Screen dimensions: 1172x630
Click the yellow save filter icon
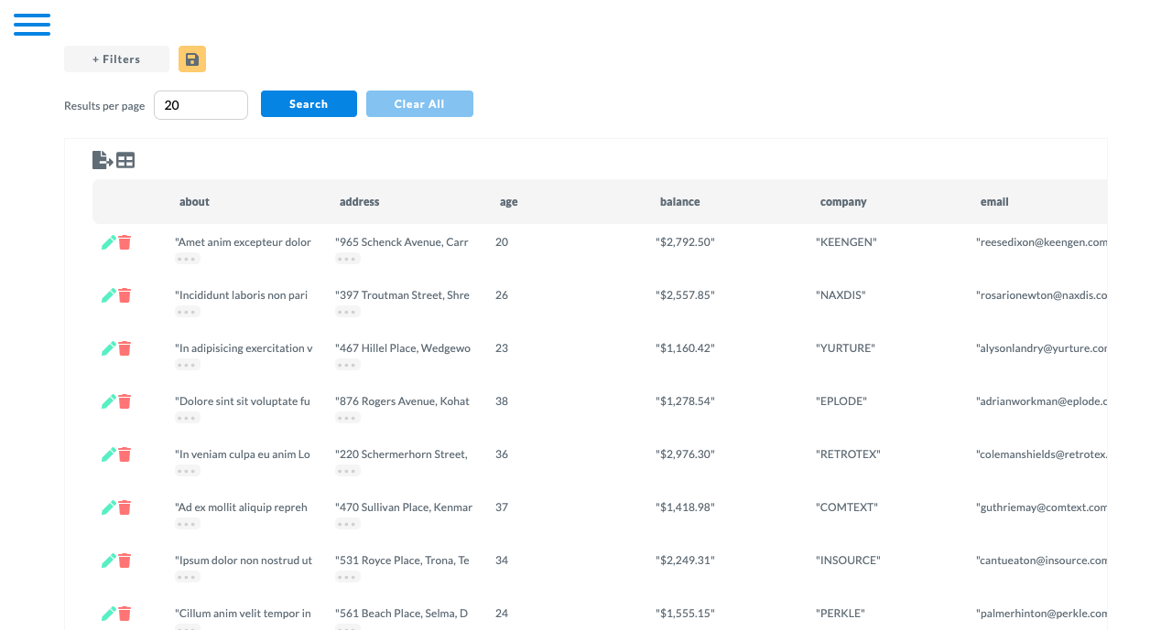click(192, 59)
